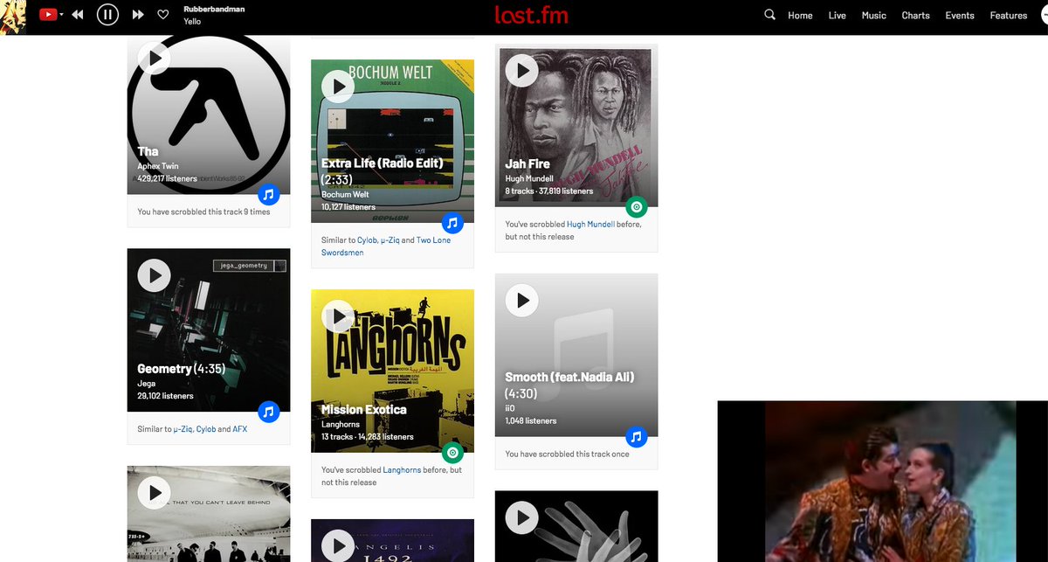1048x562 pixels.
Task: Play the Mission Exotica album
Action: point(338,316)
